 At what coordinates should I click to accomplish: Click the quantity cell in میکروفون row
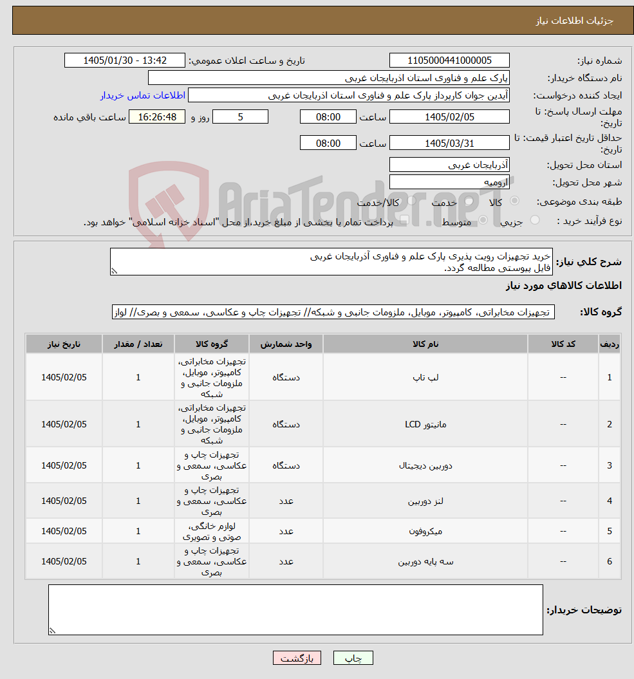[138, 531]
